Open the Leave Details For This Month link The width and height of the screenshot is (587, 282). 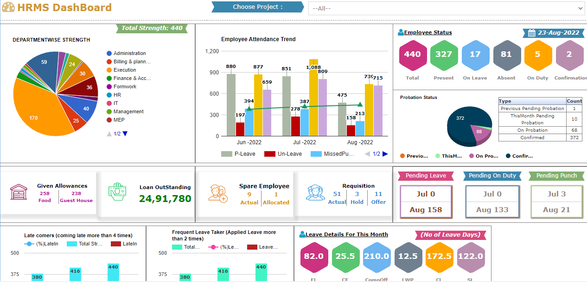(x=346, y=234)
